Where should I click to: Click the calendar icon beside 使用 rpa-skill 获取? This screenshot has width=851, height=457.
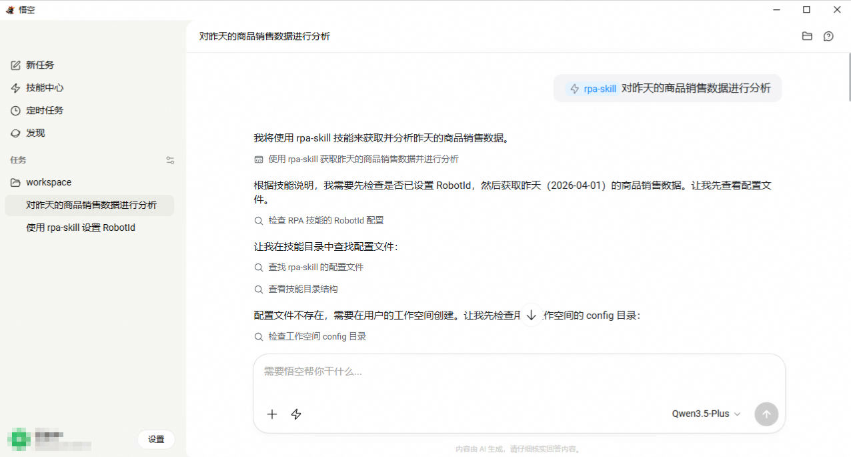pos(259,159)
